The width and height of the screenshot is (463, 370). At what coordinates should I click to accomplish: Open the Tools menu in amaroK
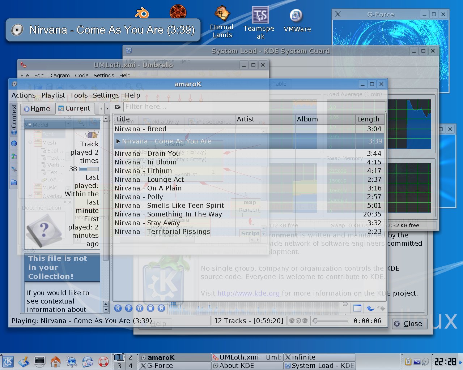click(79, 95)
